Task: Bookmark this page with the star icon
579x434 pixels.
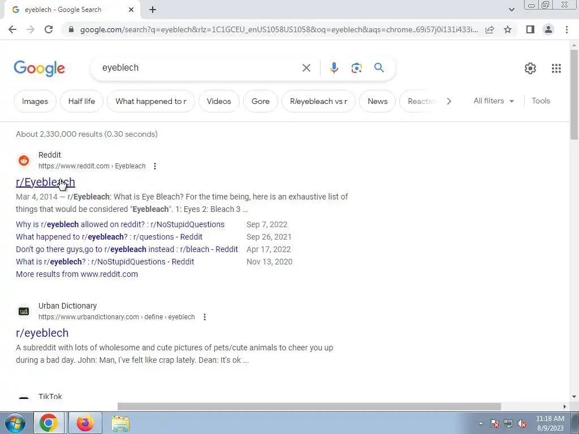Action: click(x=508, y=29)
